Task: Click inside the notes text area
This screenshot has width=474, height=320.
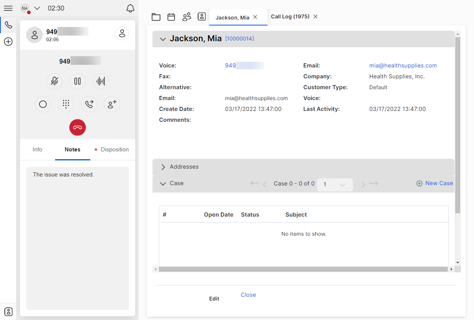Action: click(78, 238)
